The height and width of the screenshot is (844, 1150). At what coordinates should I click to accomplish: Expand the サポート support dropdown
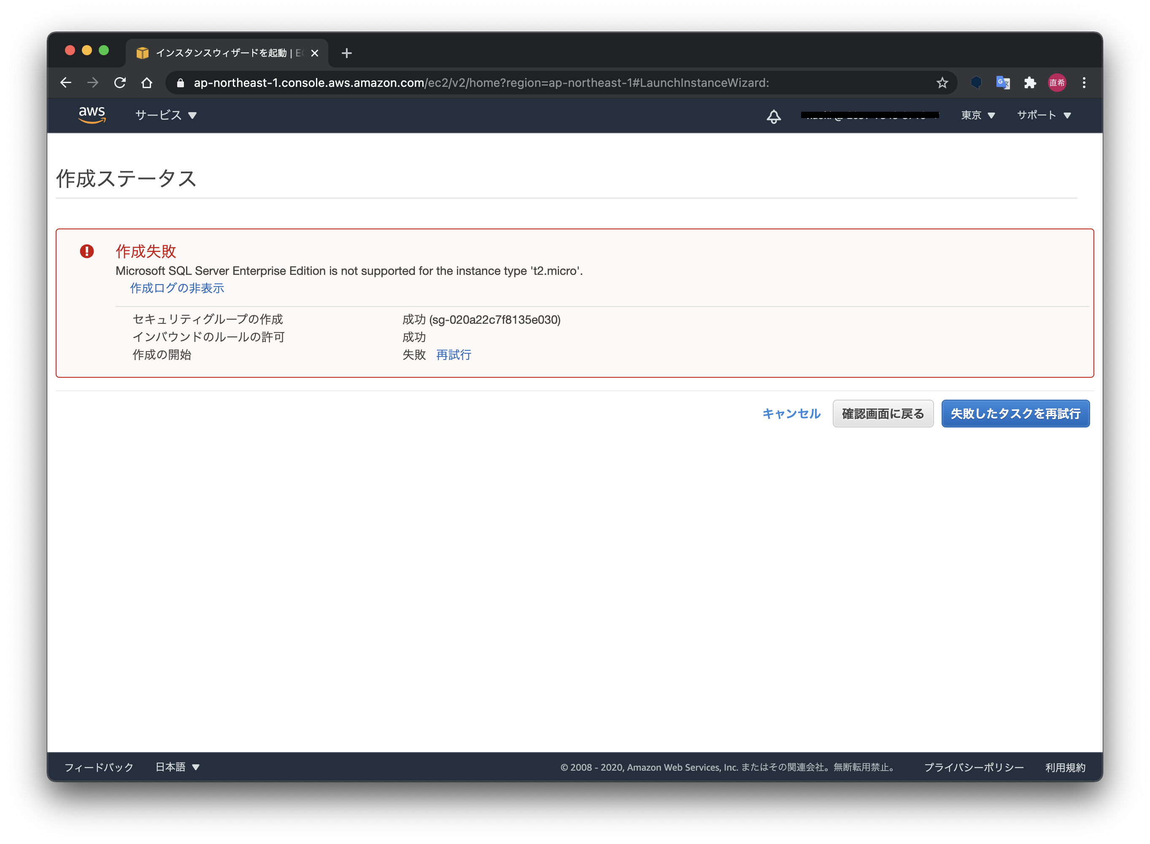(x=1043, y=116)
